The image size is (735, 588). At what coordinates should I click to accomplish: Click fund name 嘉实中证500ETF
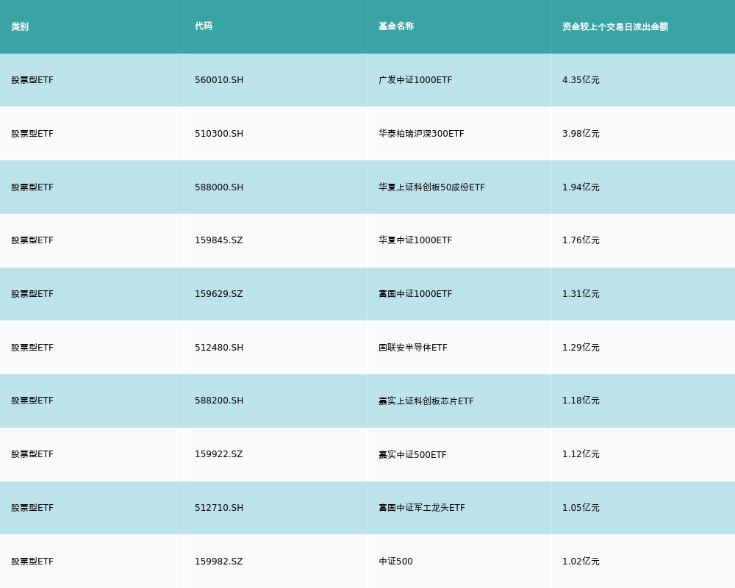point(412,454)
